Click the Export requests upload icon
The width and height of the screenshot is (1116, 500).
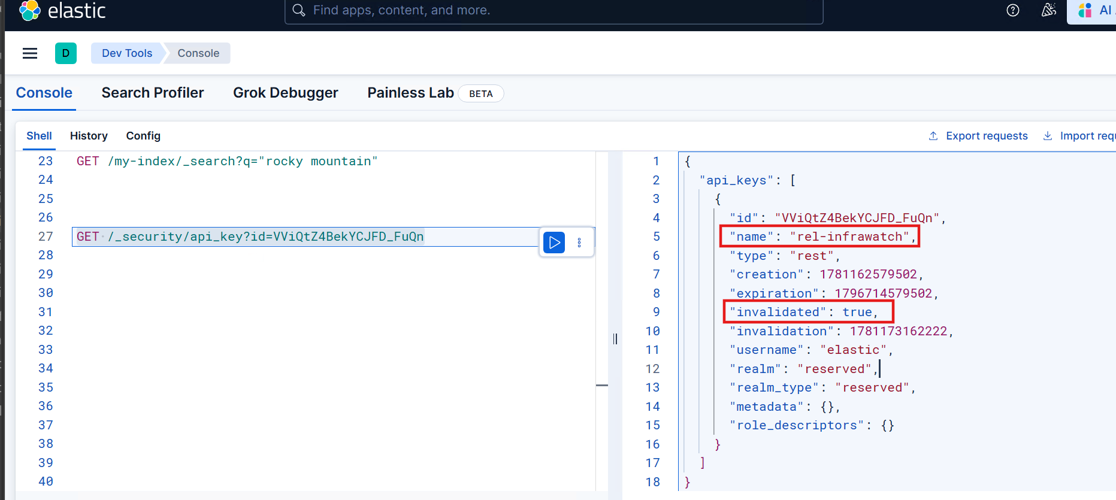point(933,136)
